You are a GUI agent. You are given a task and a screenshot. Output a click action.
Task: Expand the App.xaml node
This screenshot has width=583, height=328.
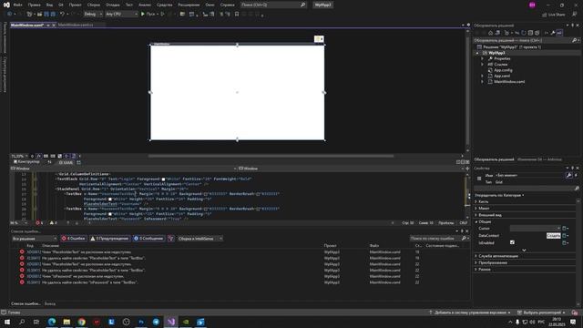tap(482, 76)
